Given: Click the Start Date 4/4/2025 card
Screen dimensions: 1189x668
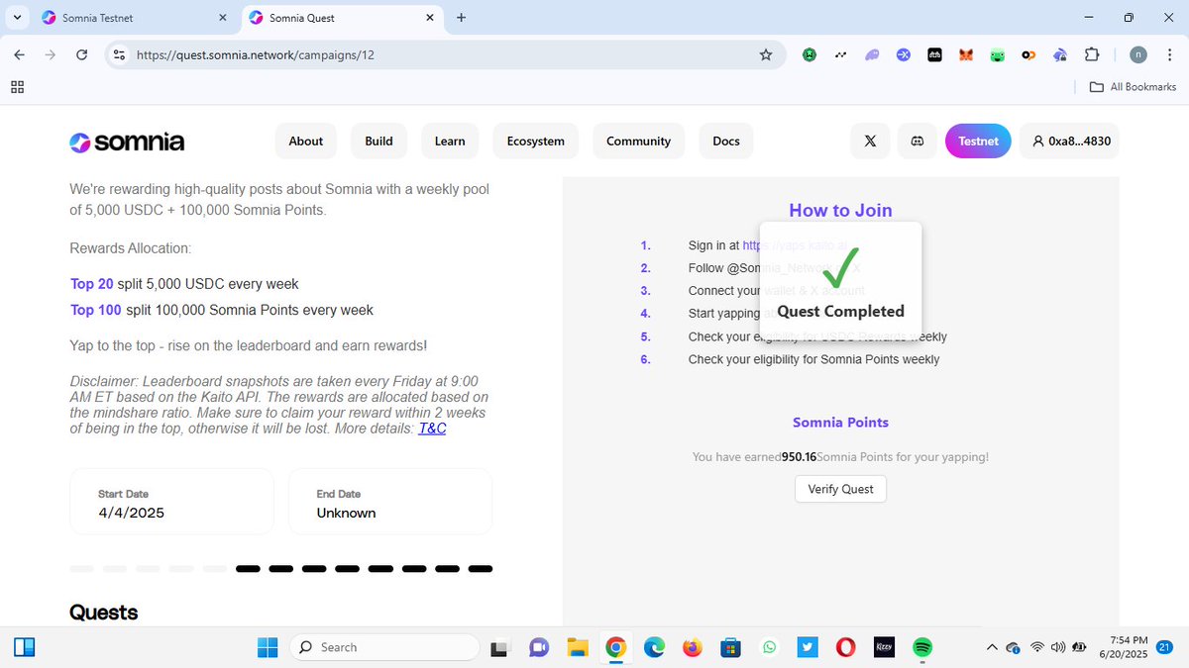Looking at the screenshot, I should point(171,502).
